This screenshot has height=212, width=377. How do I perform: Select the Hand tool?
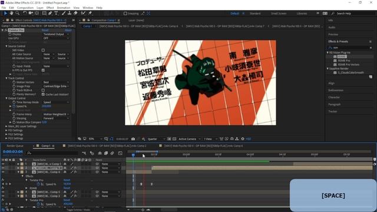pyautogui.click(x=11, y=13)
